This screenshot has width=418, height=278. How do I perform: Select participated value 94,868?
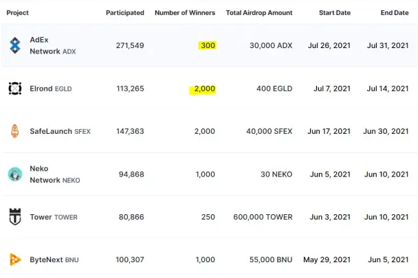click(x=131, y=174)
